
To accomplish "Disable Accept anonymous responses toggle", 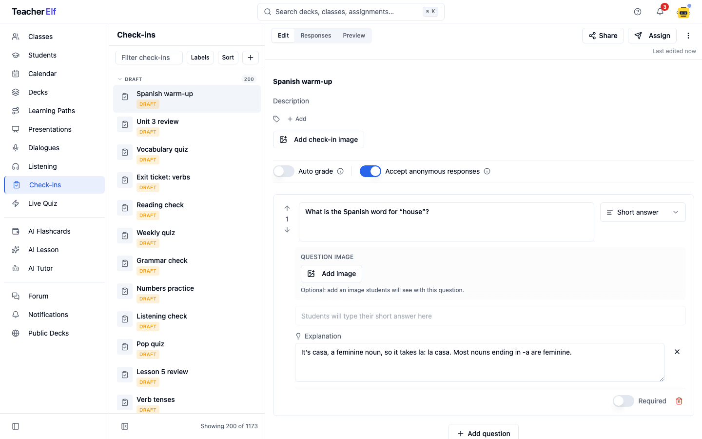I will pyautogui.click(x=370, y=171).
